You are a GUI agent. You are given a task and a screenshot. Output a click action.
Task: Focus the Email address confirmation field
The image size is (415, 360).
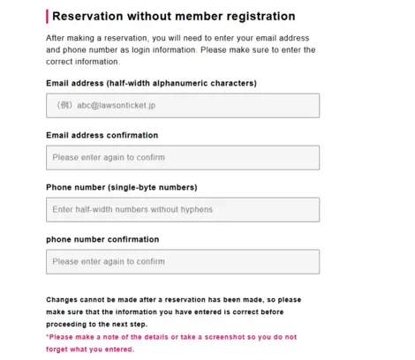click(183, 158)
